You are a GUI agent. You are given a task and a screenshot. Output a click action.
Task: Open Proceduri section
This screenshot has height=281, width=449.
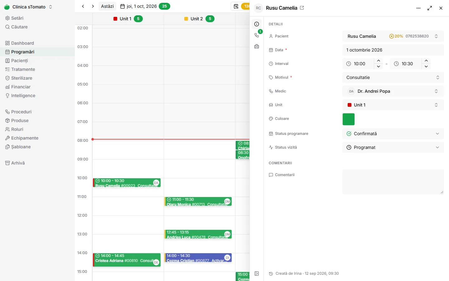point(37,112)
